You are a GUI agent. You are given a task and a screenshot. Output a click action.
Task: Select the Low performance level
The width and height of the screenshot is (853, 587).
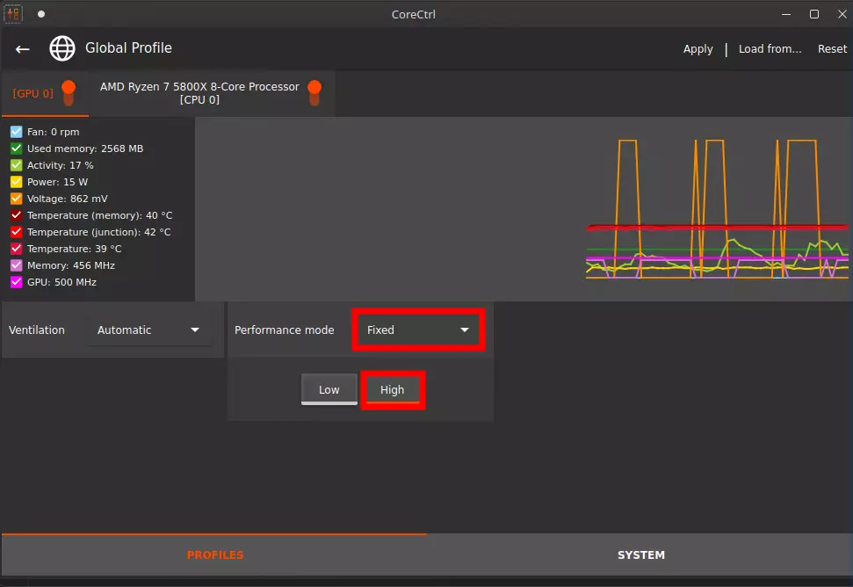click(329, 389)
